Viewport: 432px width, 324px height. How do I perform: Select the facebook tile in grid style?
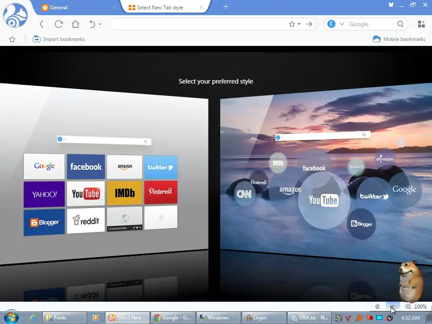[86, 166]
